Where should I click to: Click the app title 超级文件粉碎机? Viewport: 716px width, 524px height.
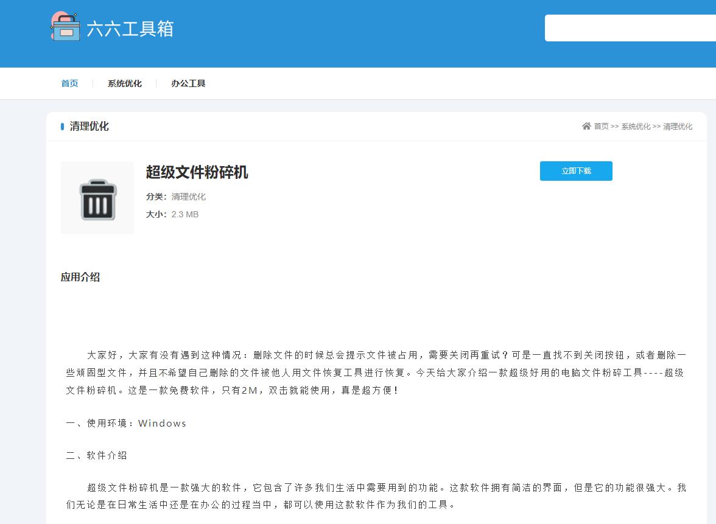point(196,173)
